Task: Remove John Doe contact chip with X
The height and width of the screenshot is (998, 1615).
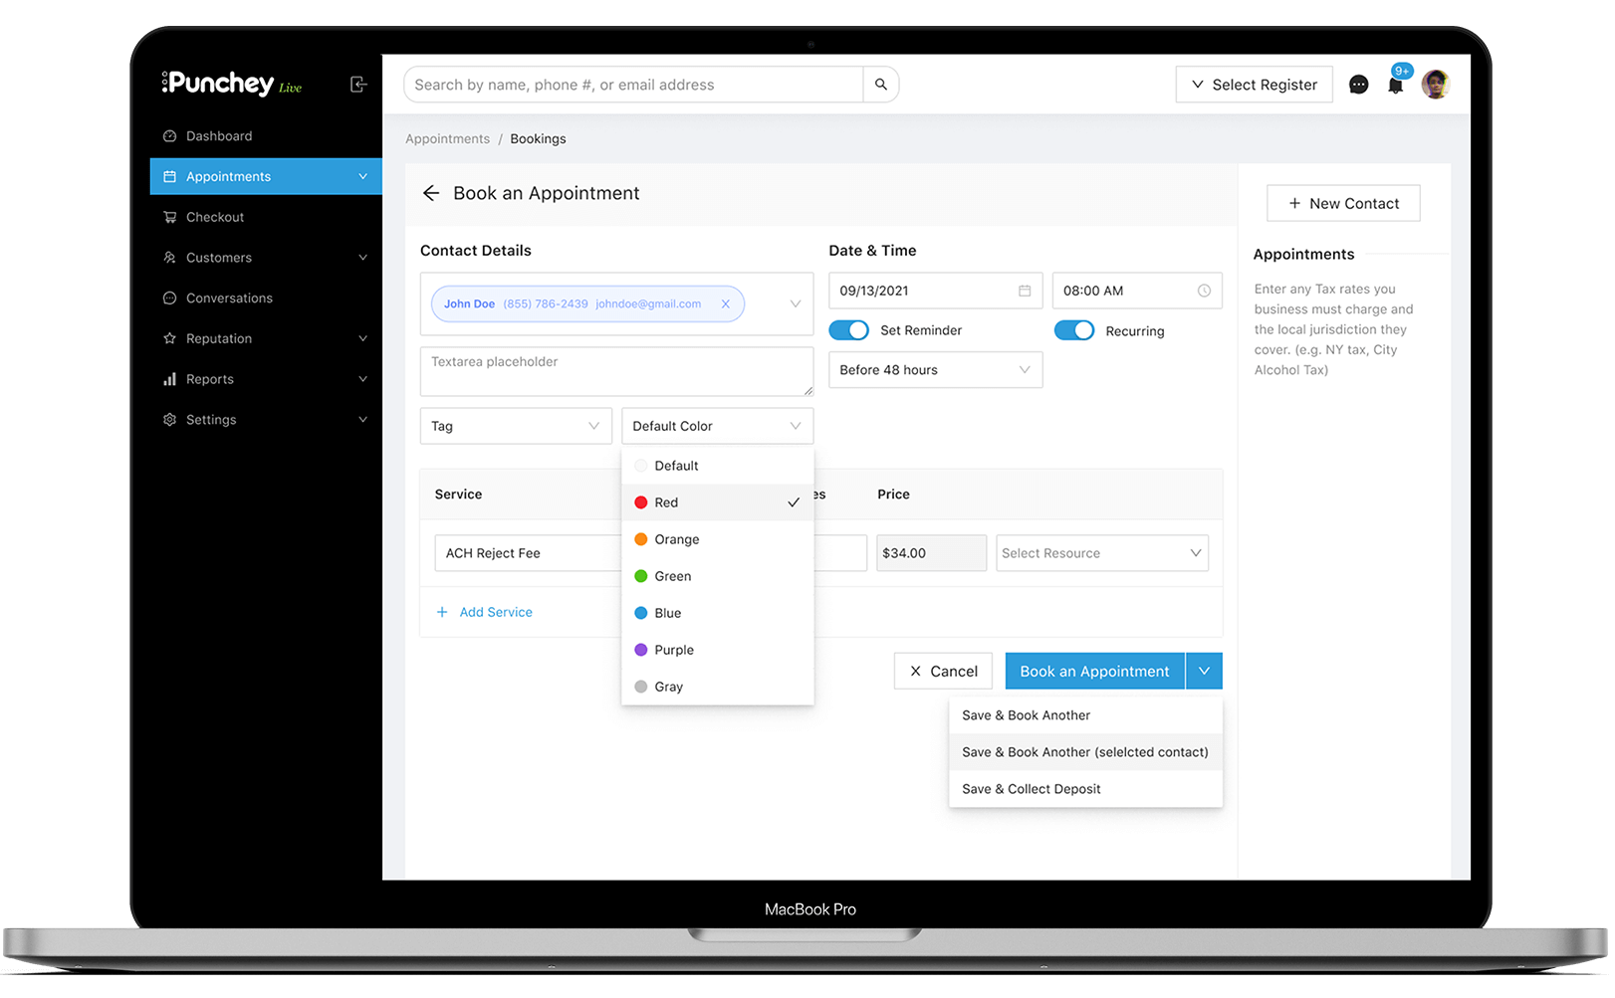Action: click(726, 304)
